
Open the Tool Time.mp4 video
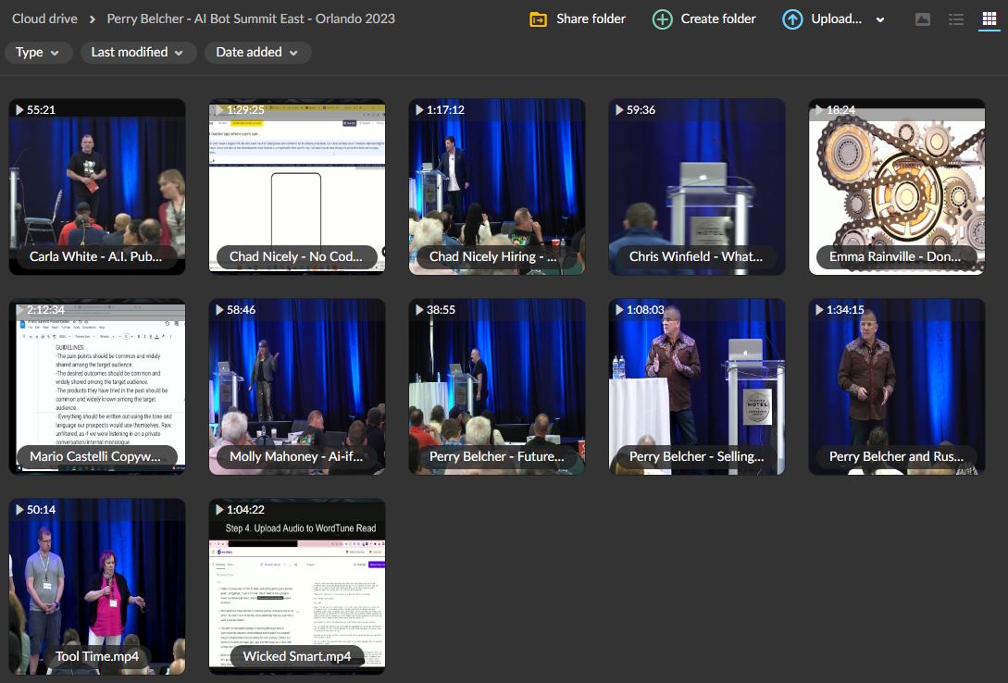[97, 583]
